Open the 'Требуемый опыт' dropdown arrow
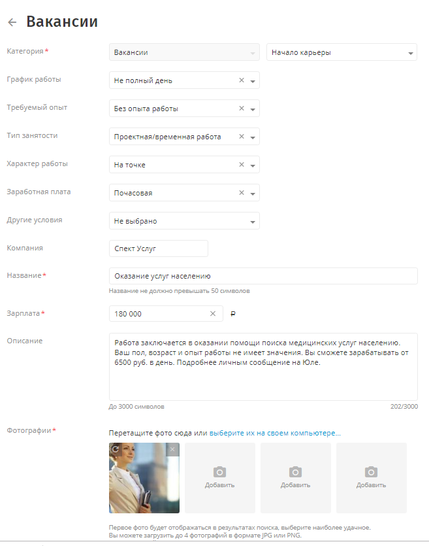Image resolution: width=429 pixels, height=546 pixels. pos(253,109)
